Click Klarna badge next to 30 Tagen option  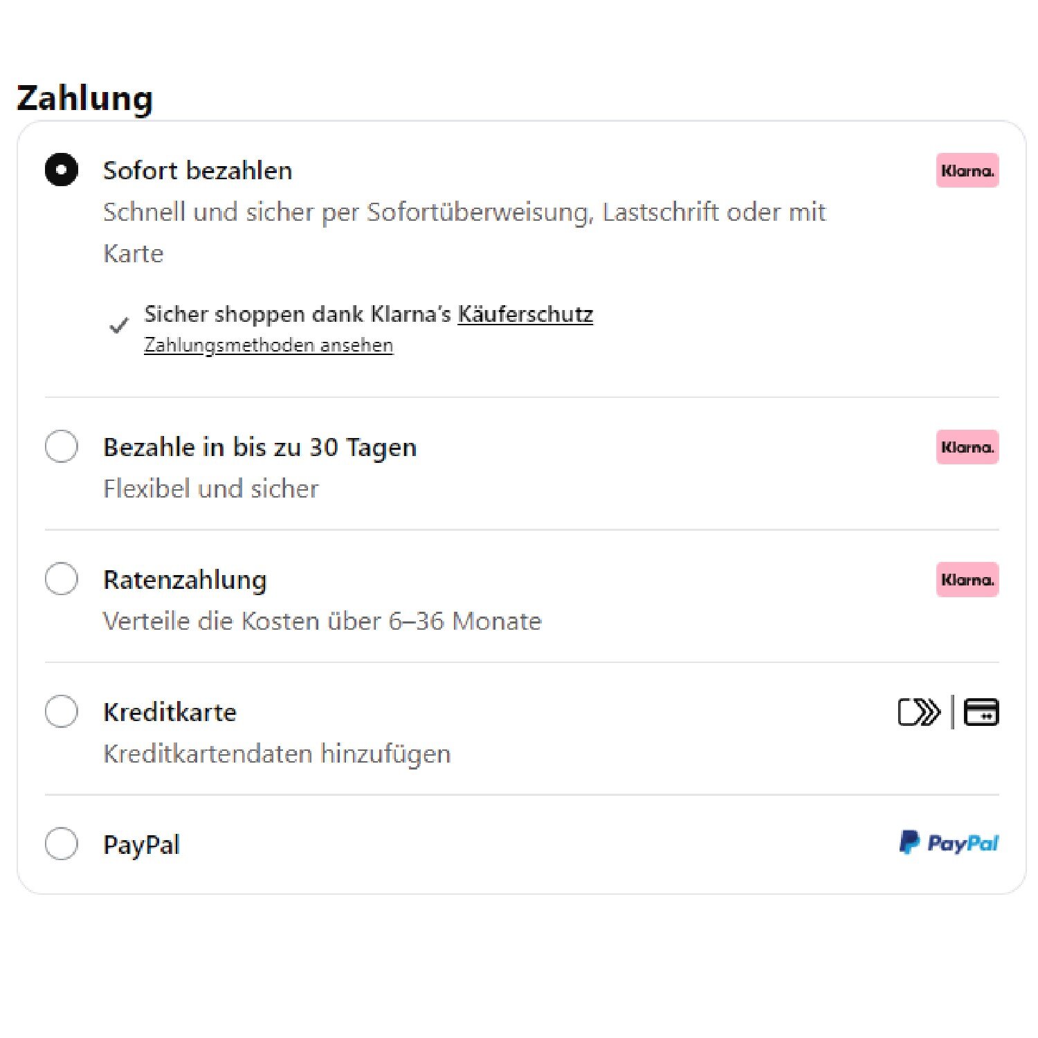(x=967, y=447)
